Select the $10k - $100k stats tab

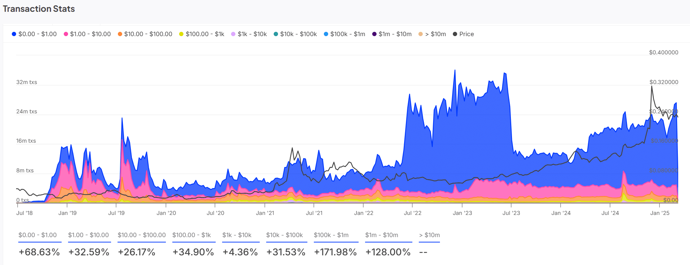click(284, 235)
